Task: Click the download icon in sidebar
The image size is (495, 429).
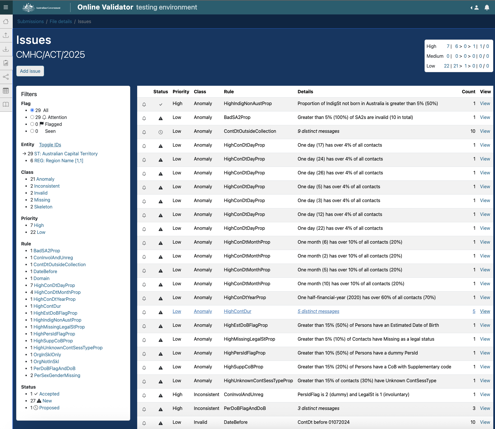Action: [x=6, y=49]
